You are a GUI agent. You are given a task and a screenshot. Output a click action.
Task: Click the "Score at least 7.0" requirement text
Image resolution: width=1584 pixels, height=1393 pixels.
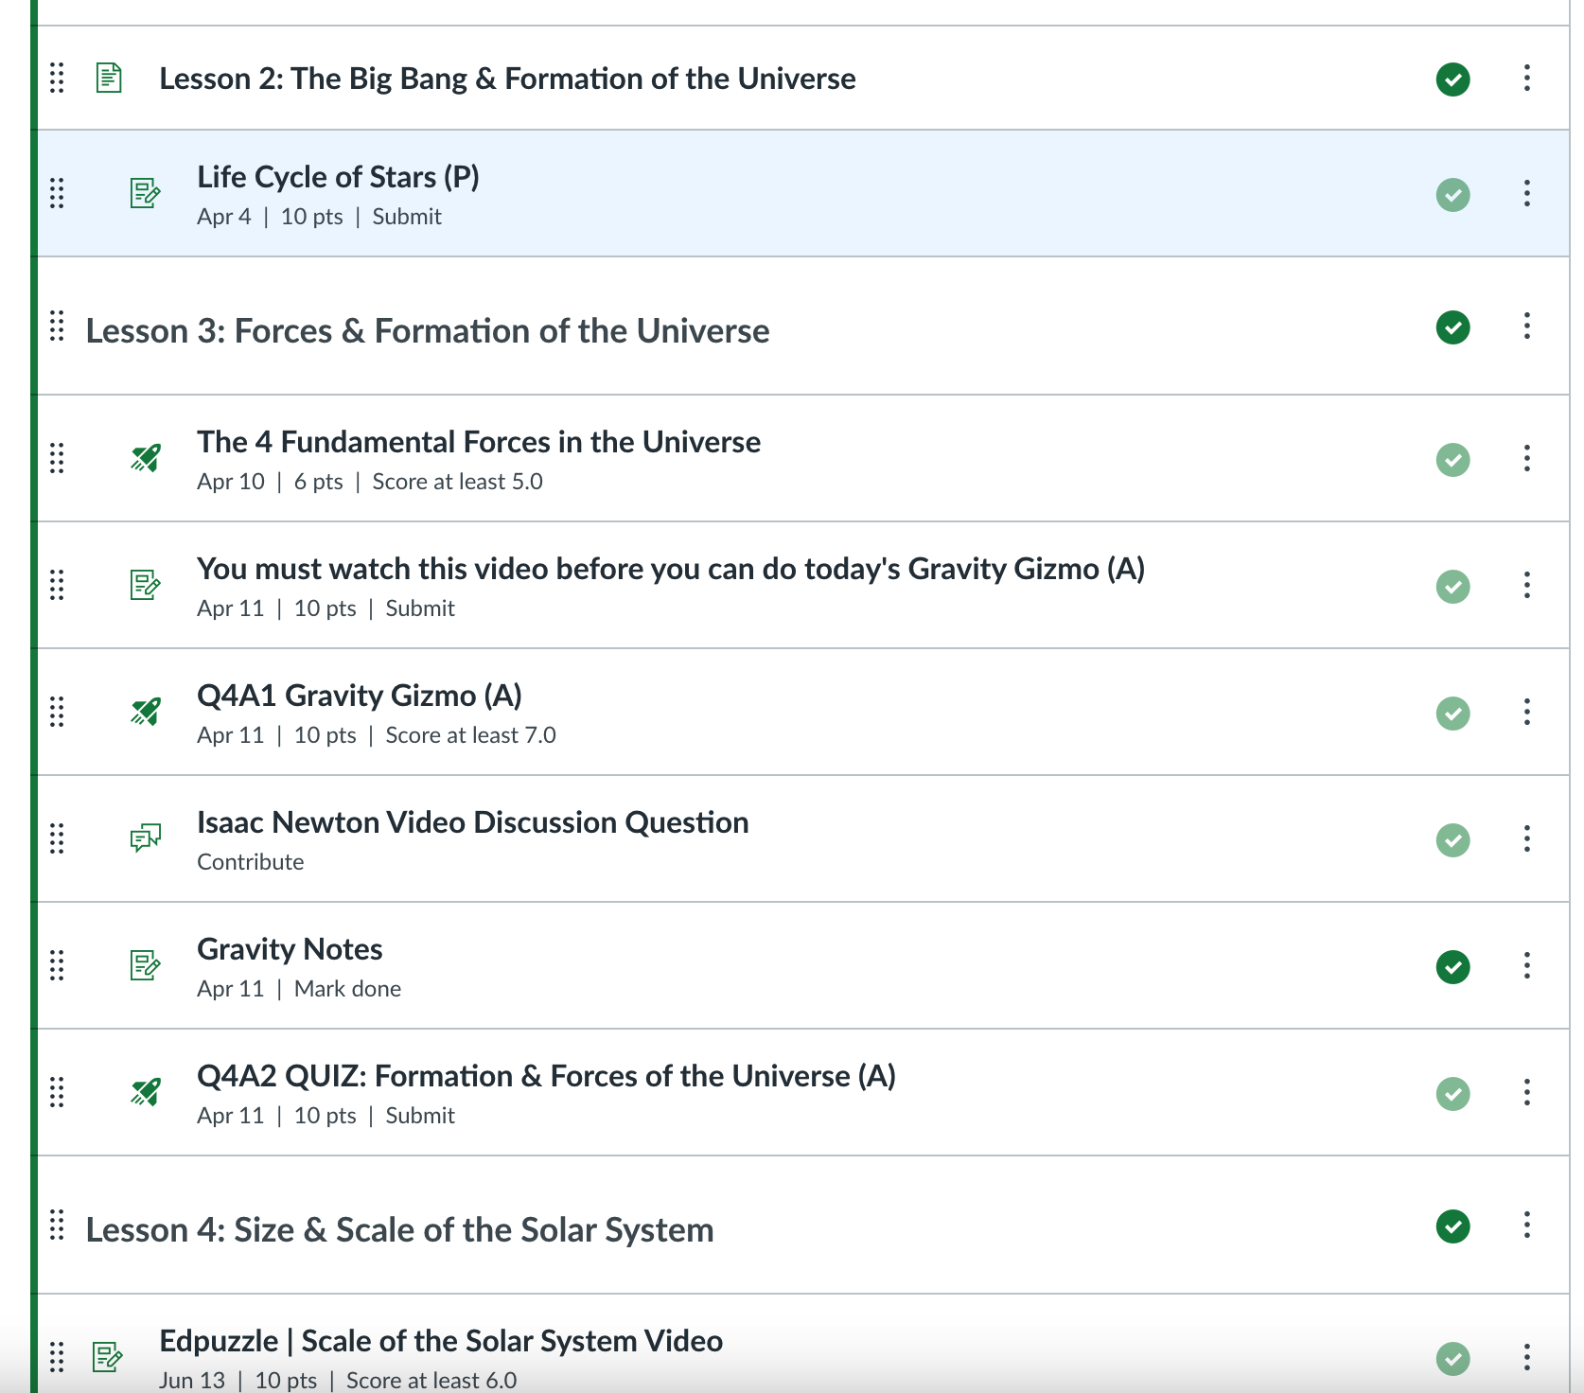pos(470,735)
